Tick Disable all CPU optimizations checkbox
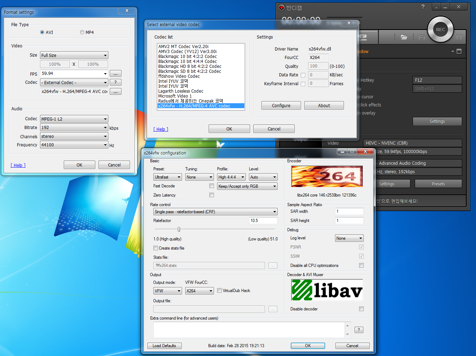The image size is (476, 356). click(361, 265)
